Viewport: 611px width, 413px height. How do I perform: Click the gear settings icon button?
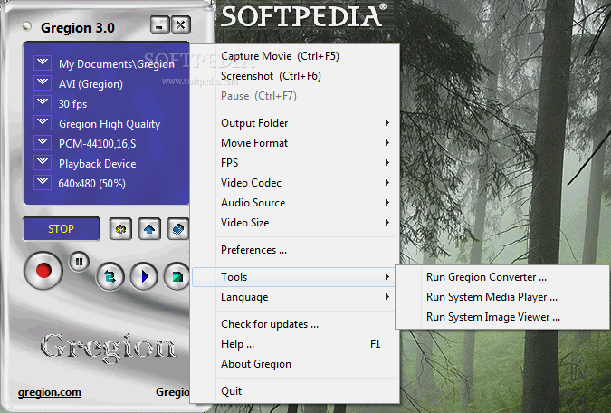(120, 228)
